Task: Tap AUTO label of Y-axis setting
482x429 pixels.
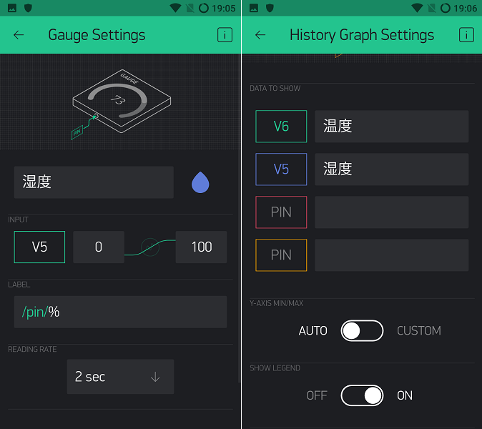Action: click(313, 330)
